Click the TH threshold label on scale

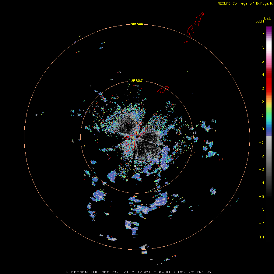[x=262, y=237]
